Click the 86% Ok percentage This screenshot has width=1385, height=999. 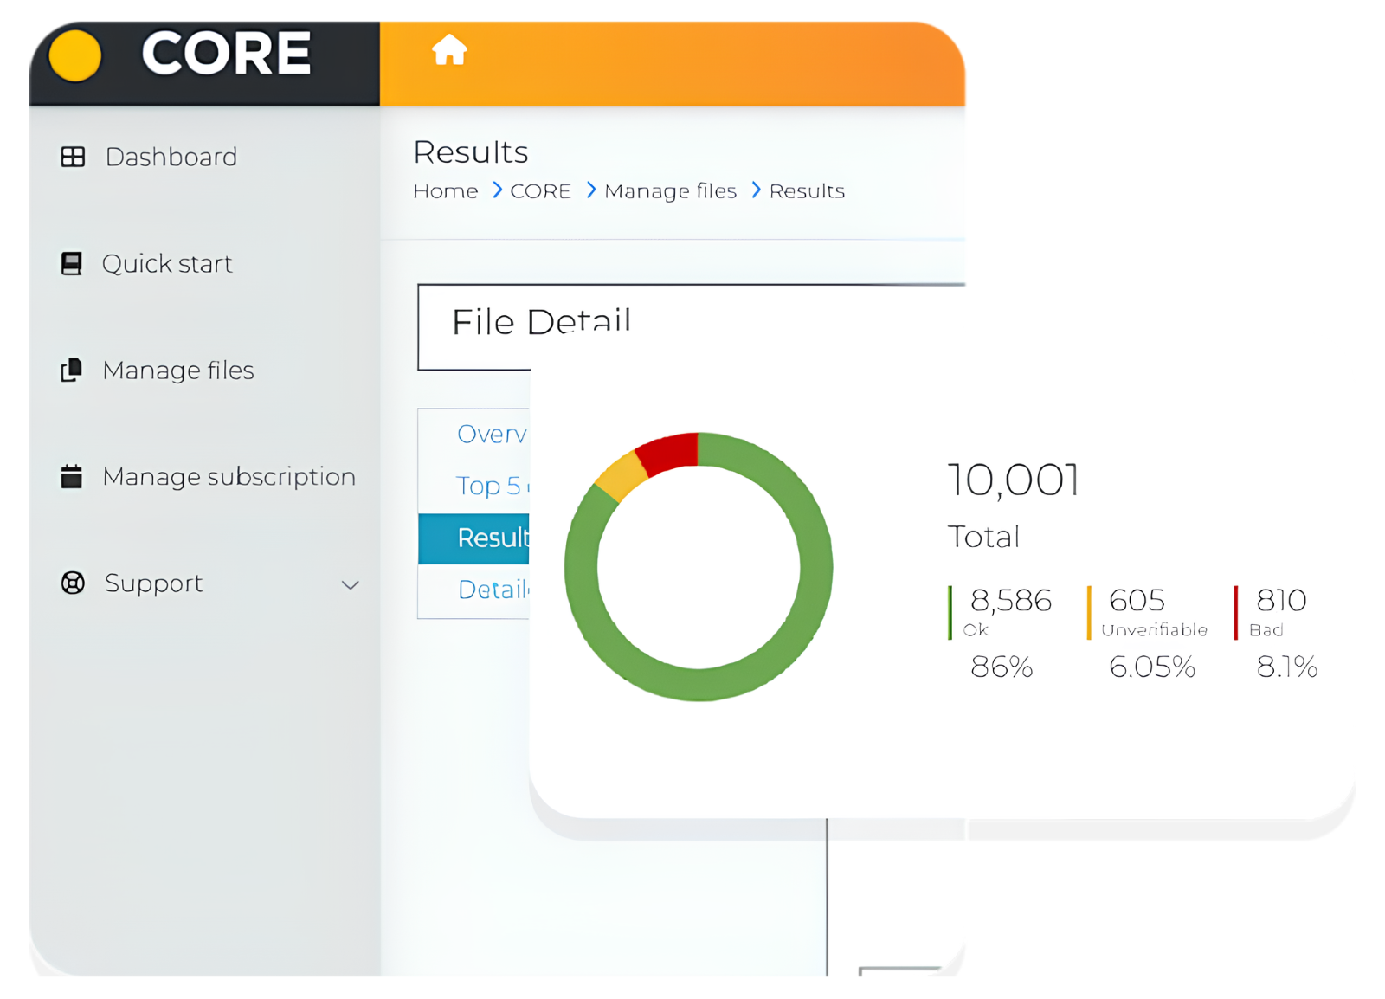coord(1002,667)
